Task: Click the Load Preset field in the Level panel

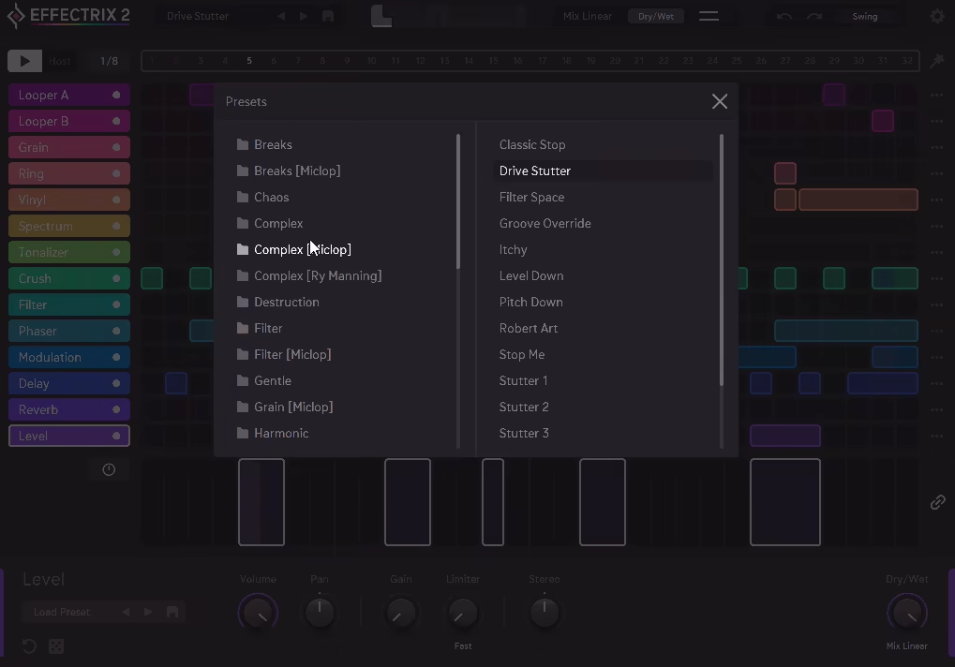Action: (x=62, y=612)
